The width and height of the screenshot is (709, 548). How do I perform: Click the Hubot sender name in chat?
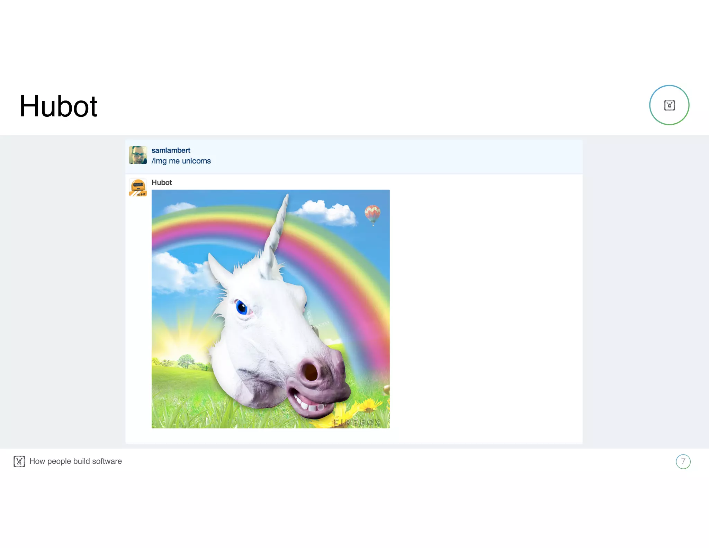162,183
